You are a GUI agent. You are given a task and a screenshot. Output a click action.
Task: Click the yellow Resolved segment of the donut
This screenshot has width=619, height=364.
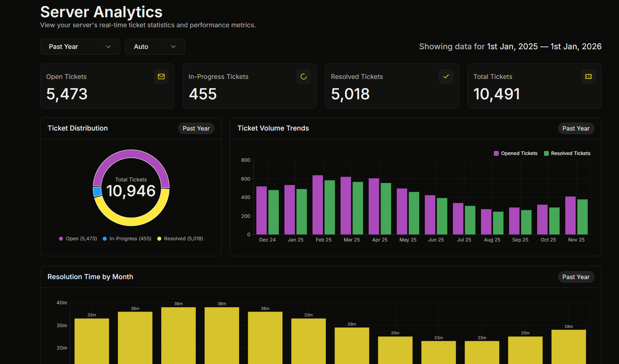[x=131, y=222]
